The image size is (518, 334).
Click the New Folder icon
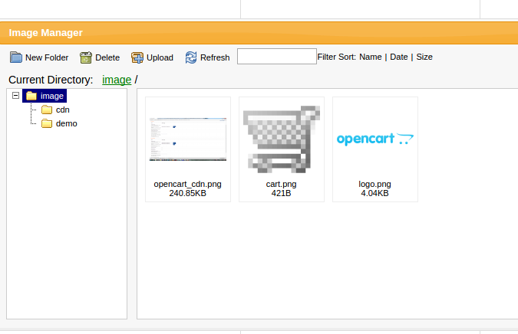[x=15, y=57]
